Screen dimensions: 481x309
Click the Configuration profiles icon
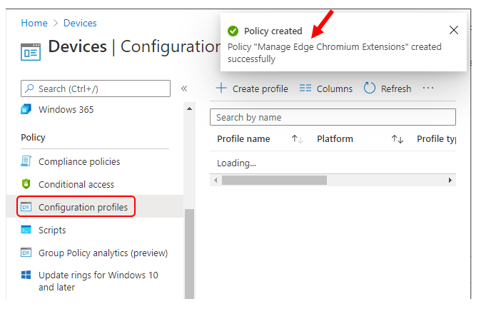[x=26, y=206]
